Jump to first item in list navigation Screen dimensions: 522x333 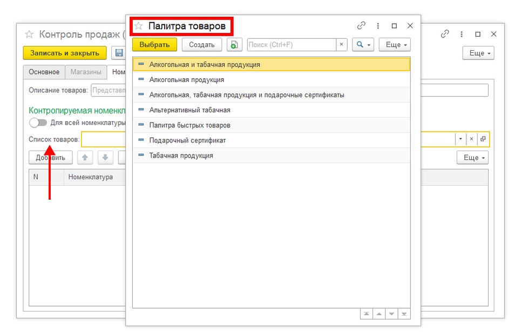tap(367, 314)
